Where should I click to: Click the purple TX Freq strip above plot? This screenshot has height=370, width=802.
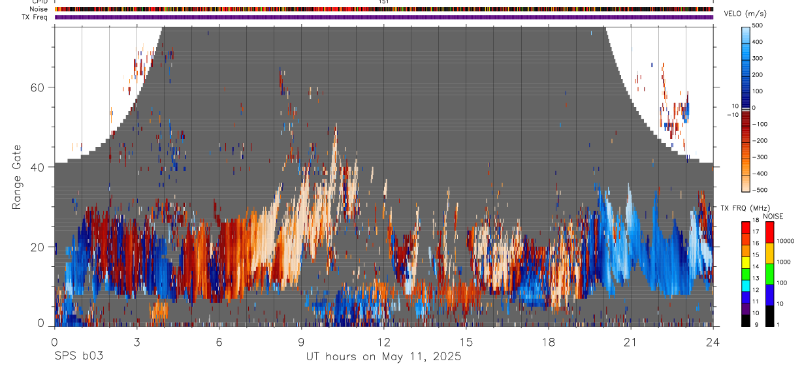tap(384, 17)
